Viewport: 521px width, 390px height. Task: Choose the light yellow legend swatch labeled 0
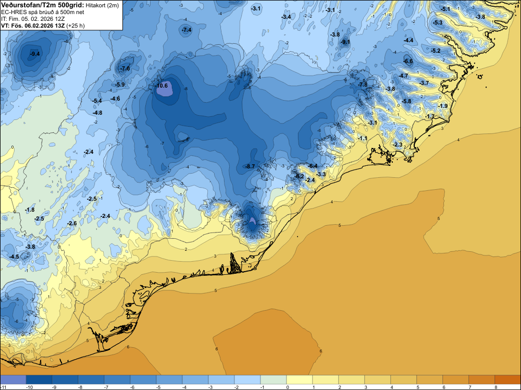(300, 380)
